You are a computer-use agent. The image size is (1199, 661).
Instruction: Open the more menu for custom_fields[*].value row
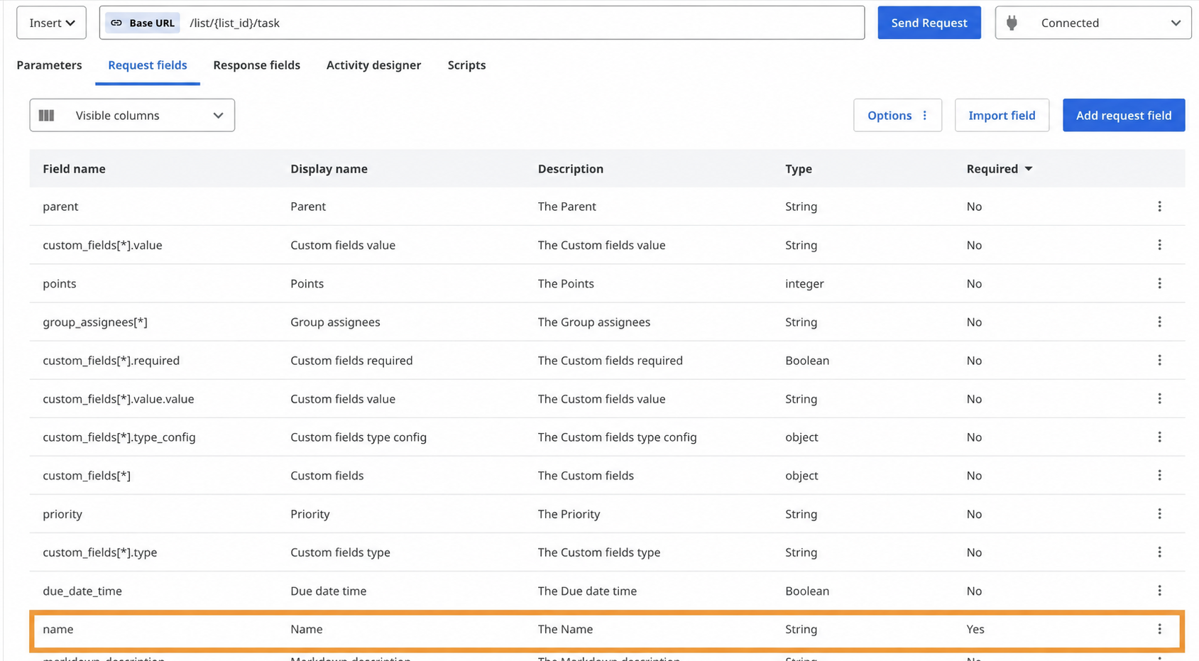[x=1160, y=245]
